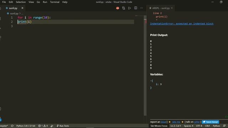Open problems errors and warnings indicator

click(43, 126)
